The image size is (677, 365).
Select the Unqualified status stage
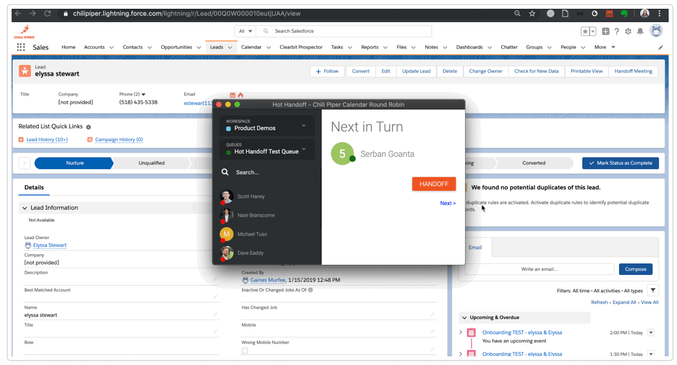(x=151, y=163)
